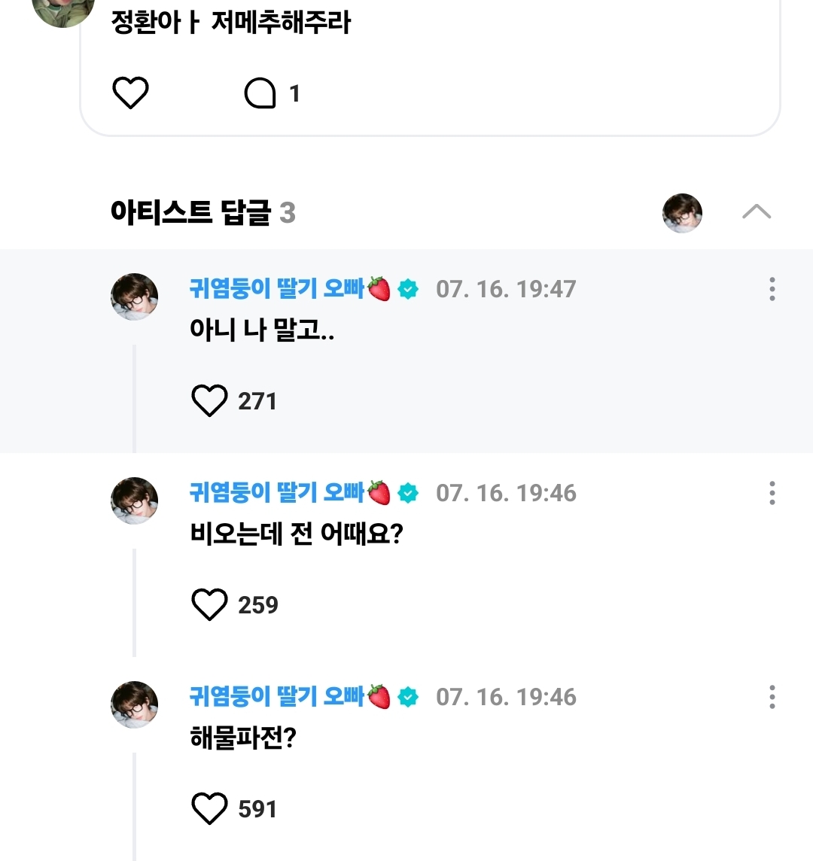Open comments on the top fan post
Viewport: 813px width, 861px height.
261,94
